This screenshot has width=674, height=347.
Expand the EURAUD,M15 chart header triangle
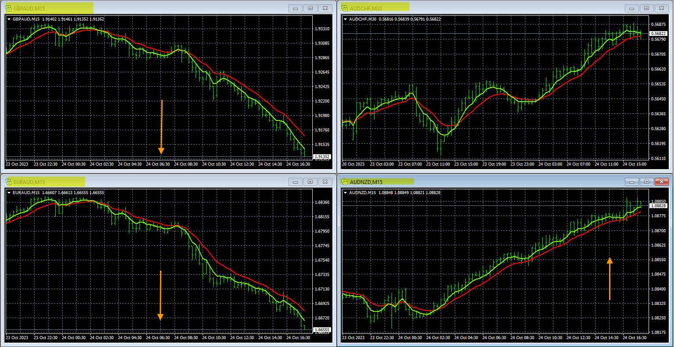pos(9,193)
